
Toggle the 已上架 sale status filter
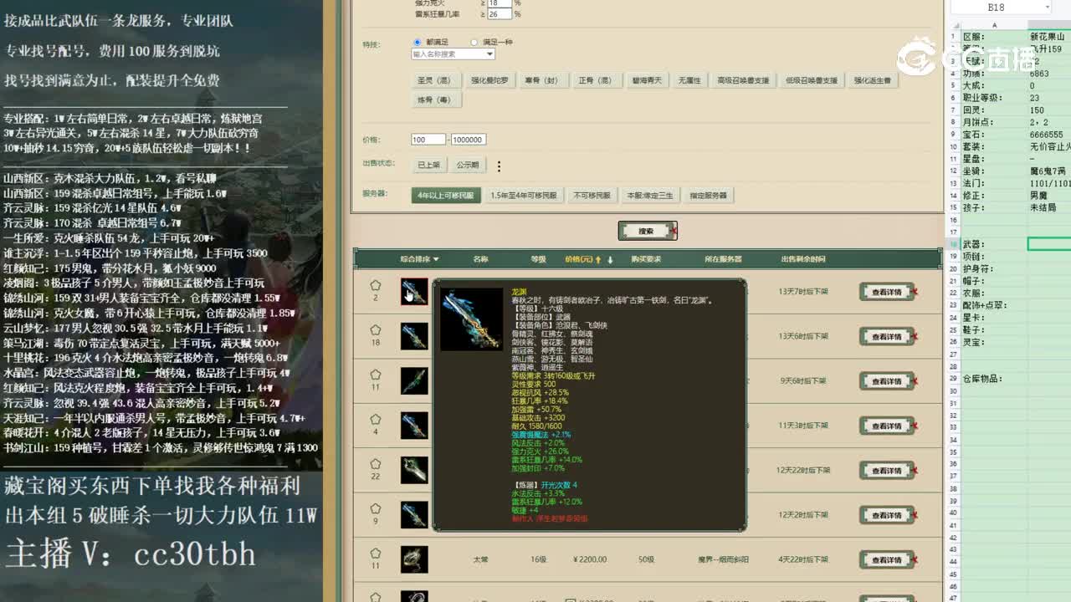point(429,166)
